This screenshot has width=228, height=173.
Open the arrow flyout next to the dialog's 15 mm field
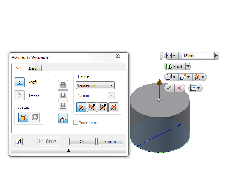[x=111, y=95]
